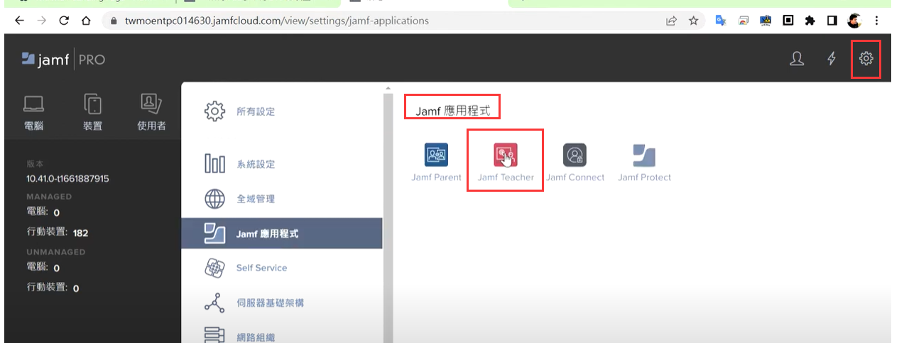Open the Jamf Connect application icon
The image size is (904, 343).
(574, 155)
